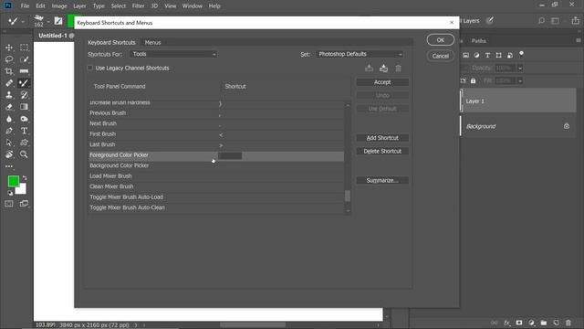The height and width of the screenshot is (329, 584).
Task: Delete layer trash icon in Layers panel
Action: point(568,323)
